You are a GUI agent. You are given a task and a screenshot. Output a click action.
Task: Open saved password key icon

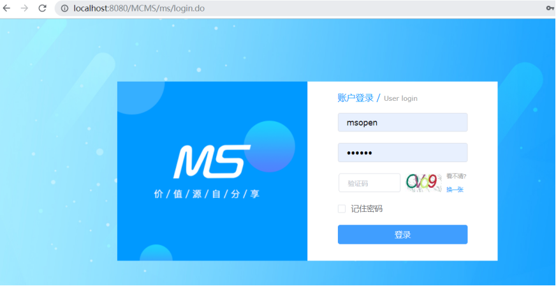(x=550, y=8)
